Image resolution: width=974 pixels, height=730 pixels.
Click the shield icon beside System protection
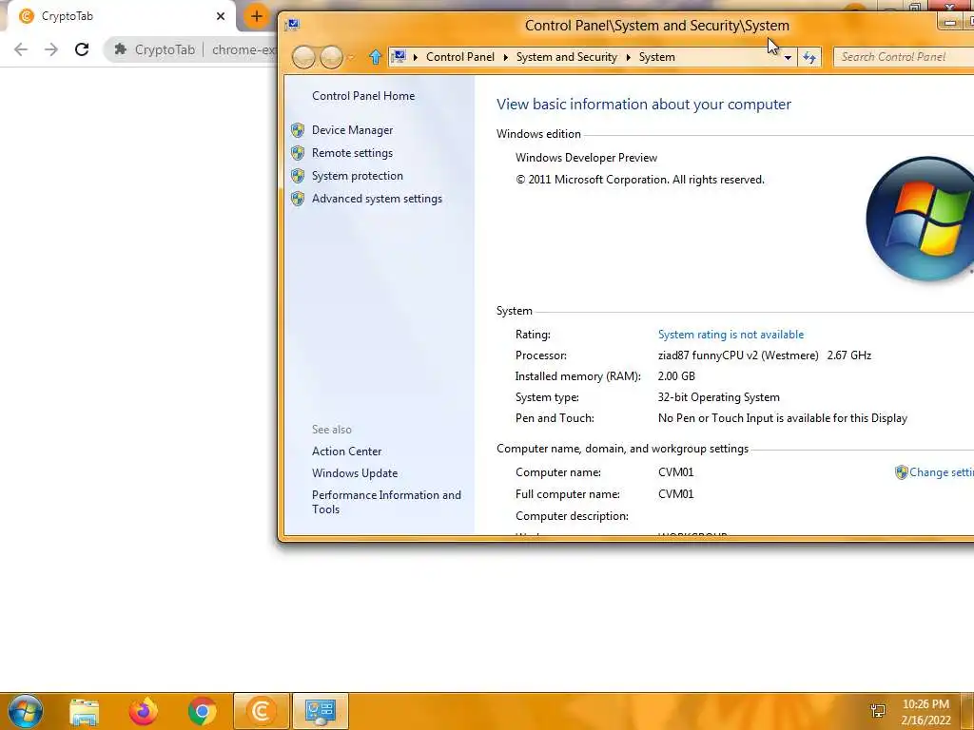coord(298,176)
